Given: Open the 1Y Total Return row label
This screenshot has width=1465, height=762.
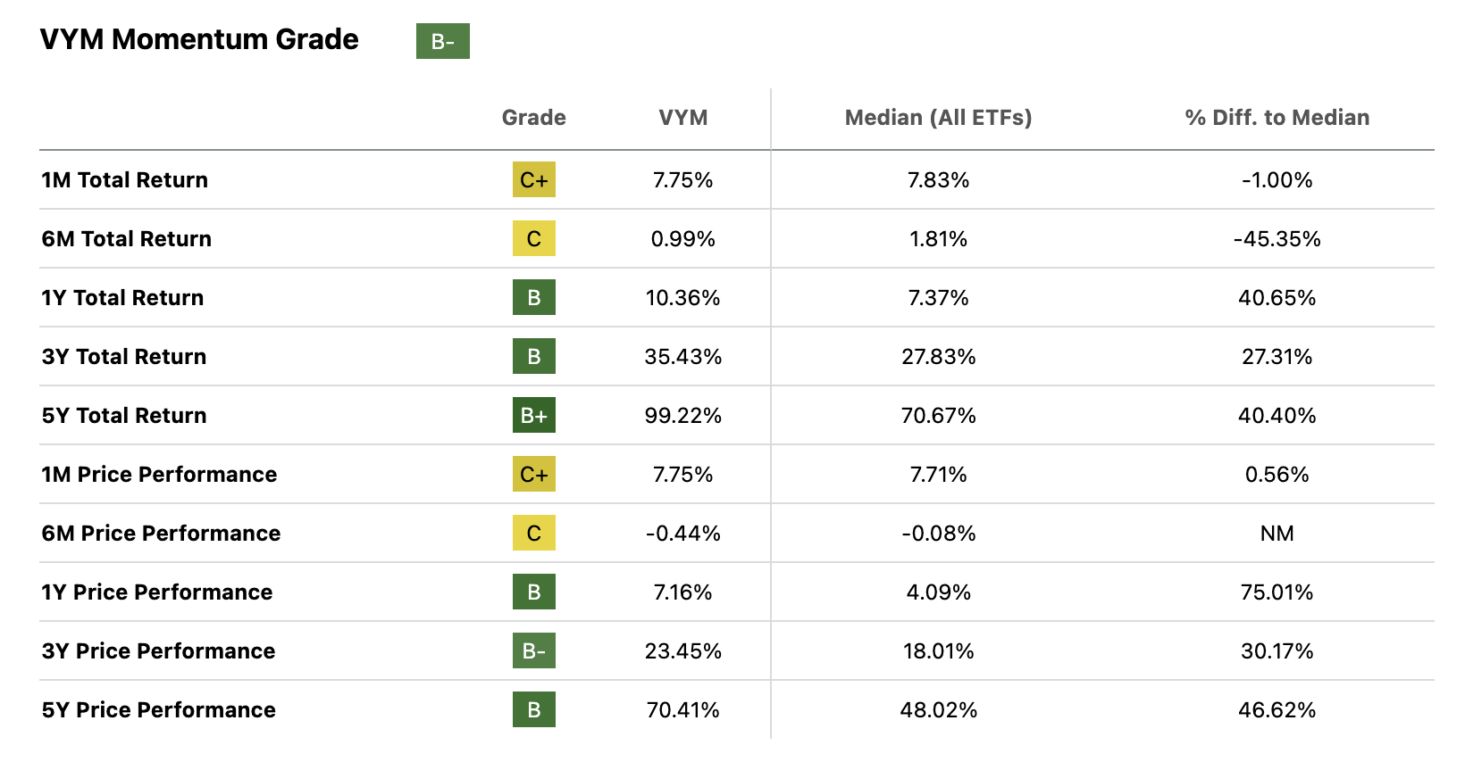Looking at the screenshot, I should (122, 298).
